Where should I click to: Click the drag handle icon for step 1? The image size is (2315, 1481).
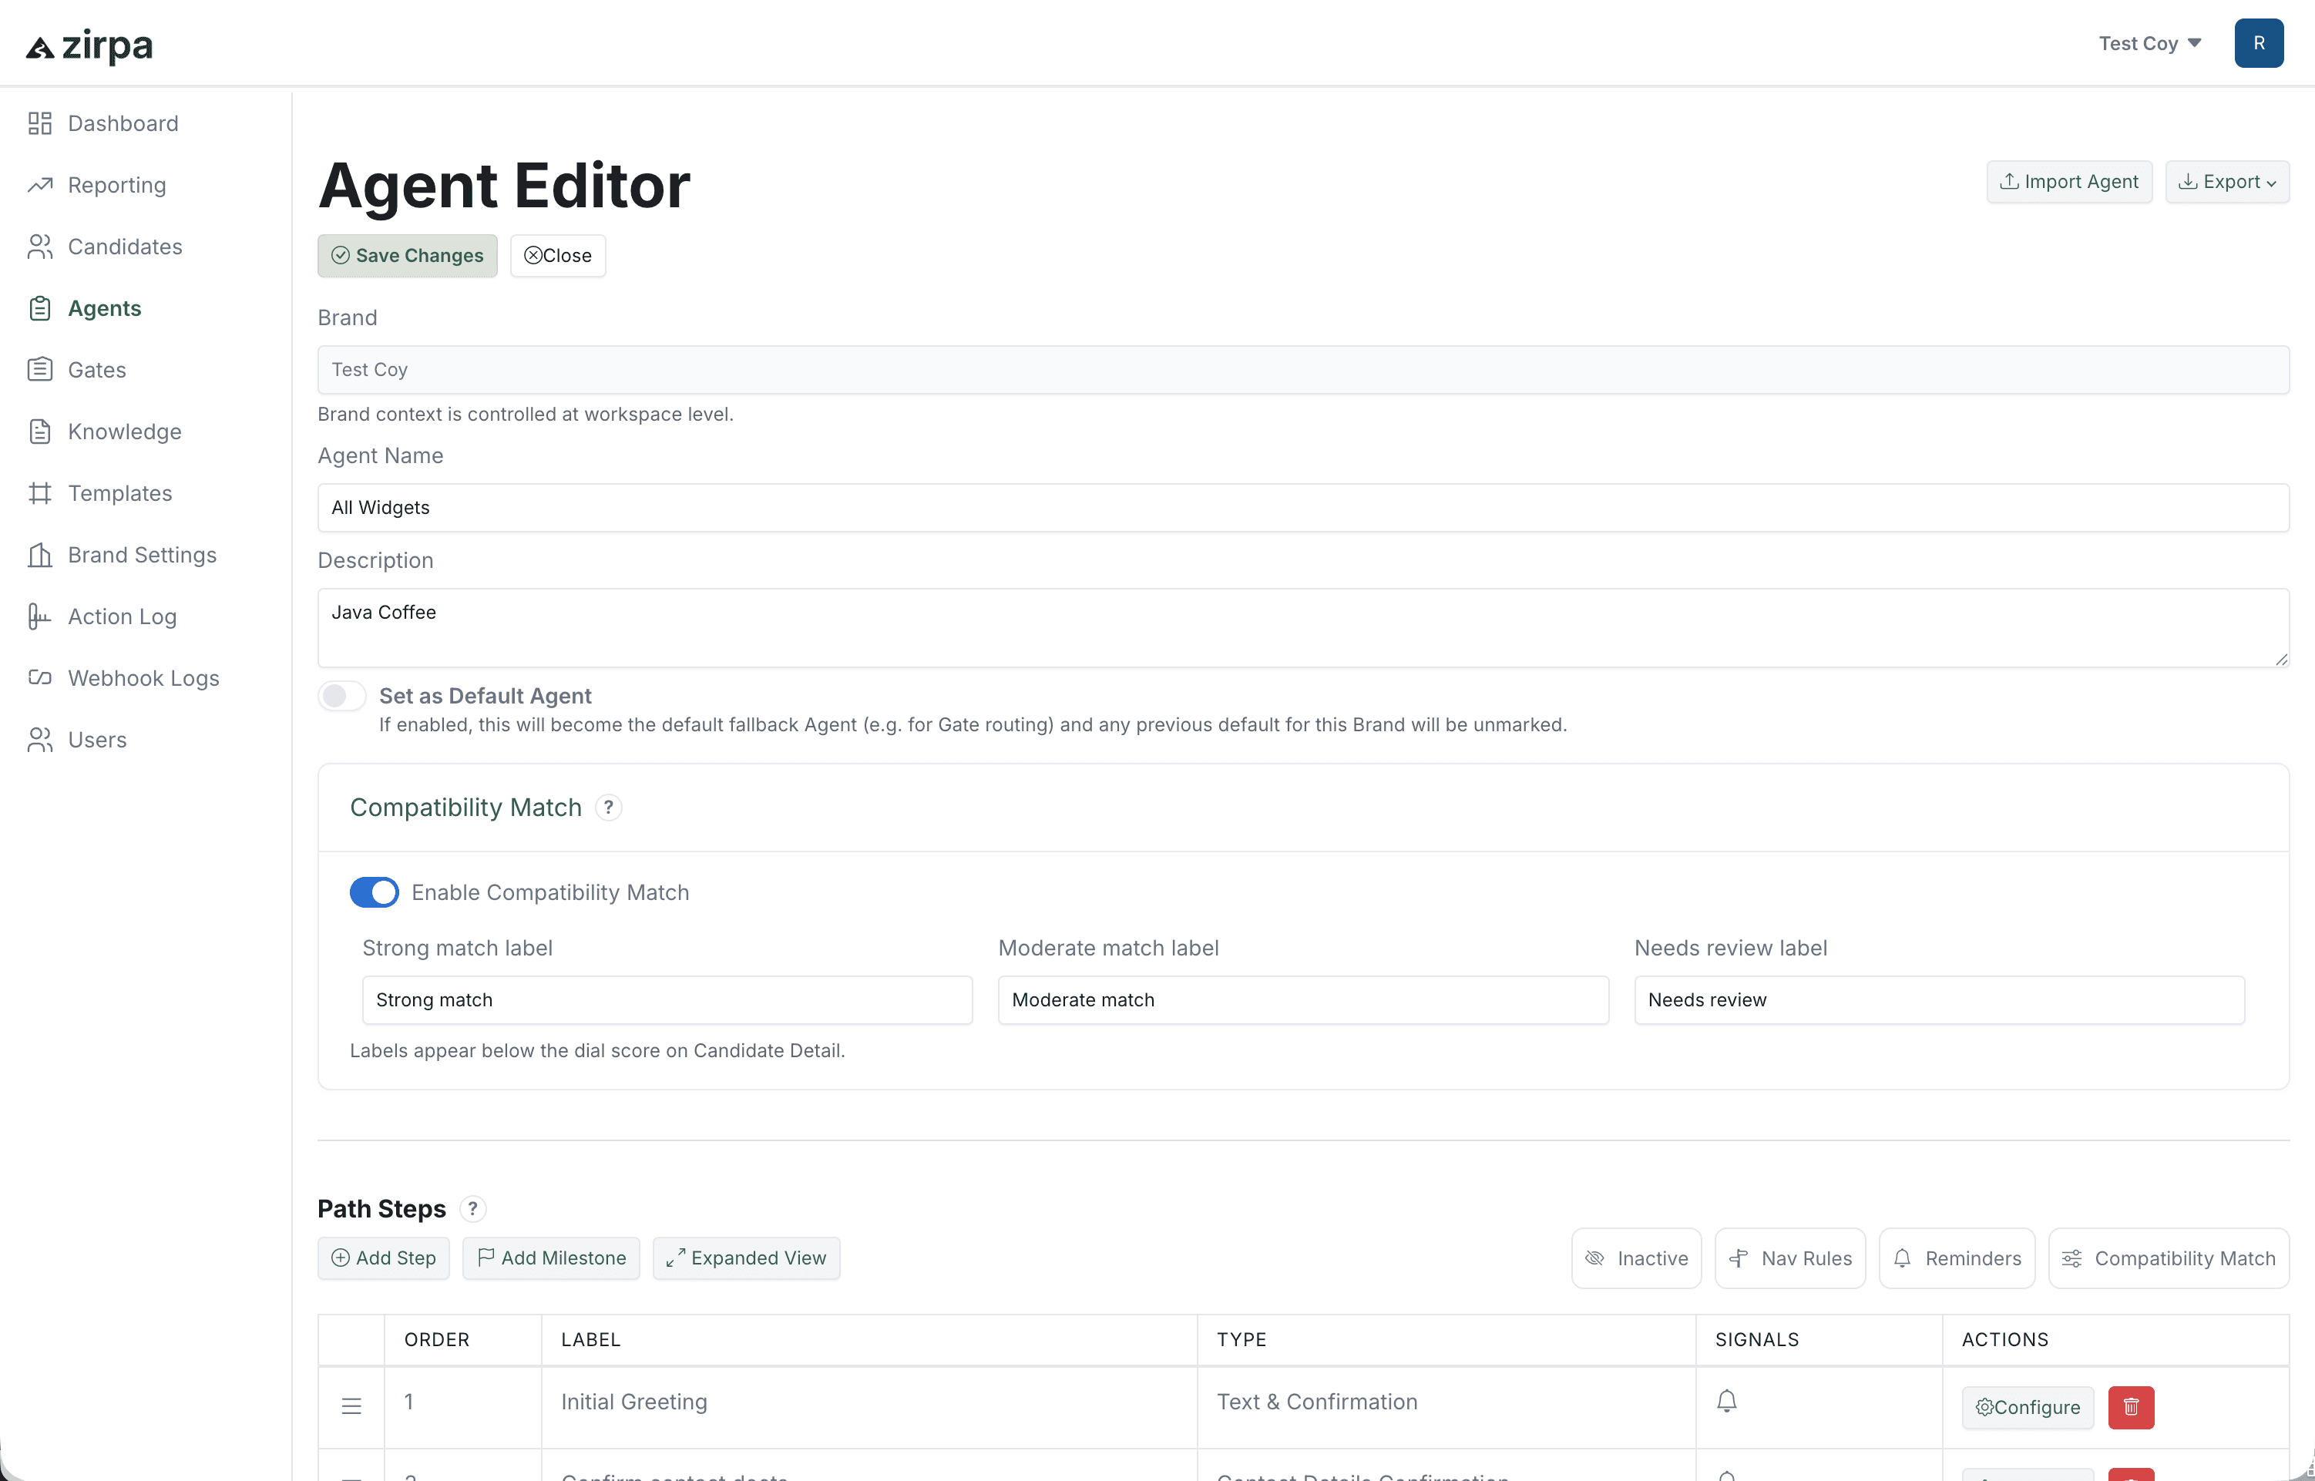[x=351, y=1406]
